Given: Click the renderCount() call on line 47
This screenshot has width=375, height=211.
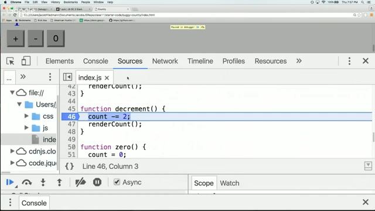Looking at the screenshot, I should (x=115, y=124).
